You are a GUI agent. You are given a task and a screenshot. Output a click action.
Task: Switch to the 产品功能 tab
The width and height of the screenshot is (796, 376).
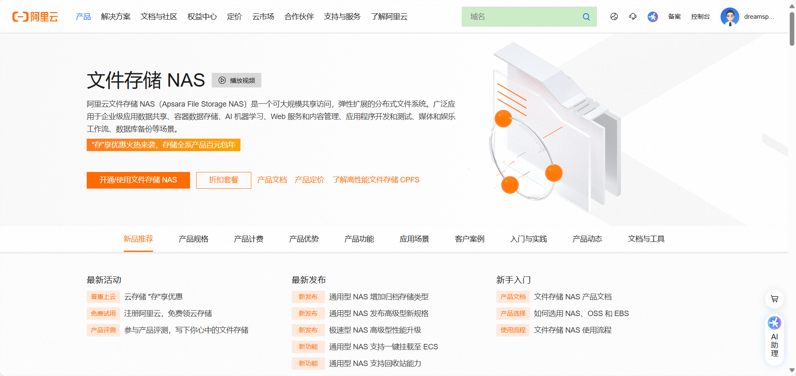(359, 239)
